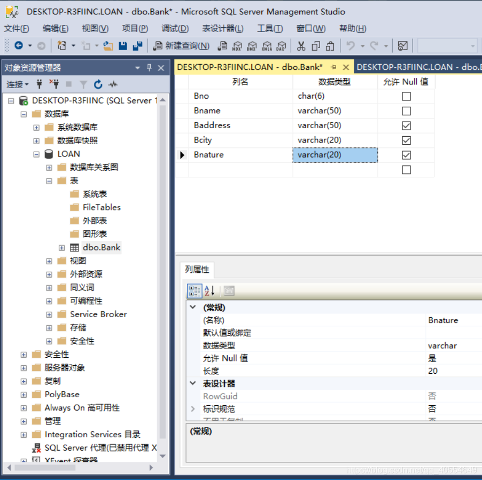Screen dimensions: 482x480
Task: Switch to the 列属性 tab
Action: point(197,269)
